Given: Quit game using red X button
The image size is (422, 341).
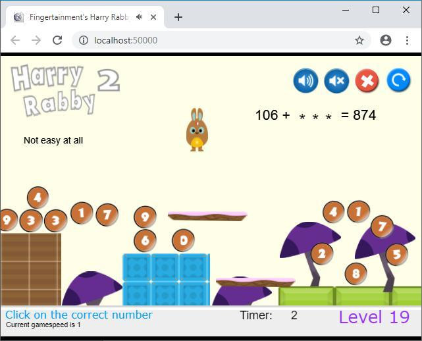Looking at the screenshot, I should pyautogui.click(x=367, y=80).
